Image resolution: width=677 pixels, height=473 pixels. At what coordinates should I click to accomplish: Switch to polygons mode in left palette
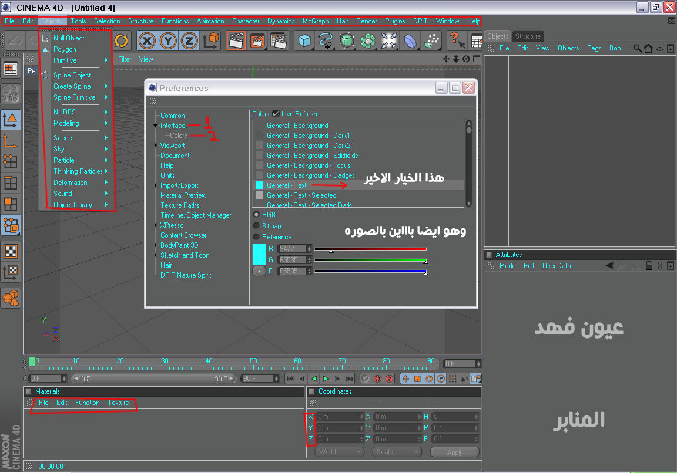[11, 204]
